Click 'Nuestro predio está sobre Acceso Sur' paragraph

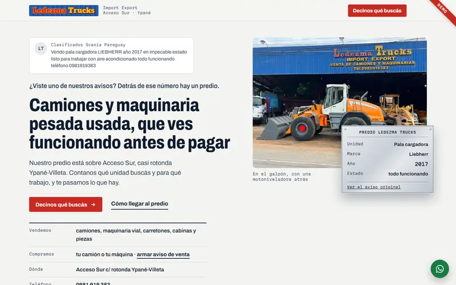105,173
